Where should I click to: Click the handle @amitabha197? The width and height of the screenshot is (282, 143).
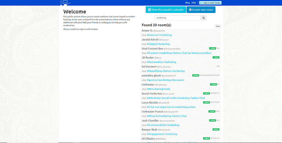click(x=169, y=76)
